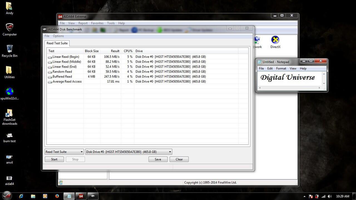Click the power plug tray icon
The image size is (356, 200).
[x=317, y=196]
